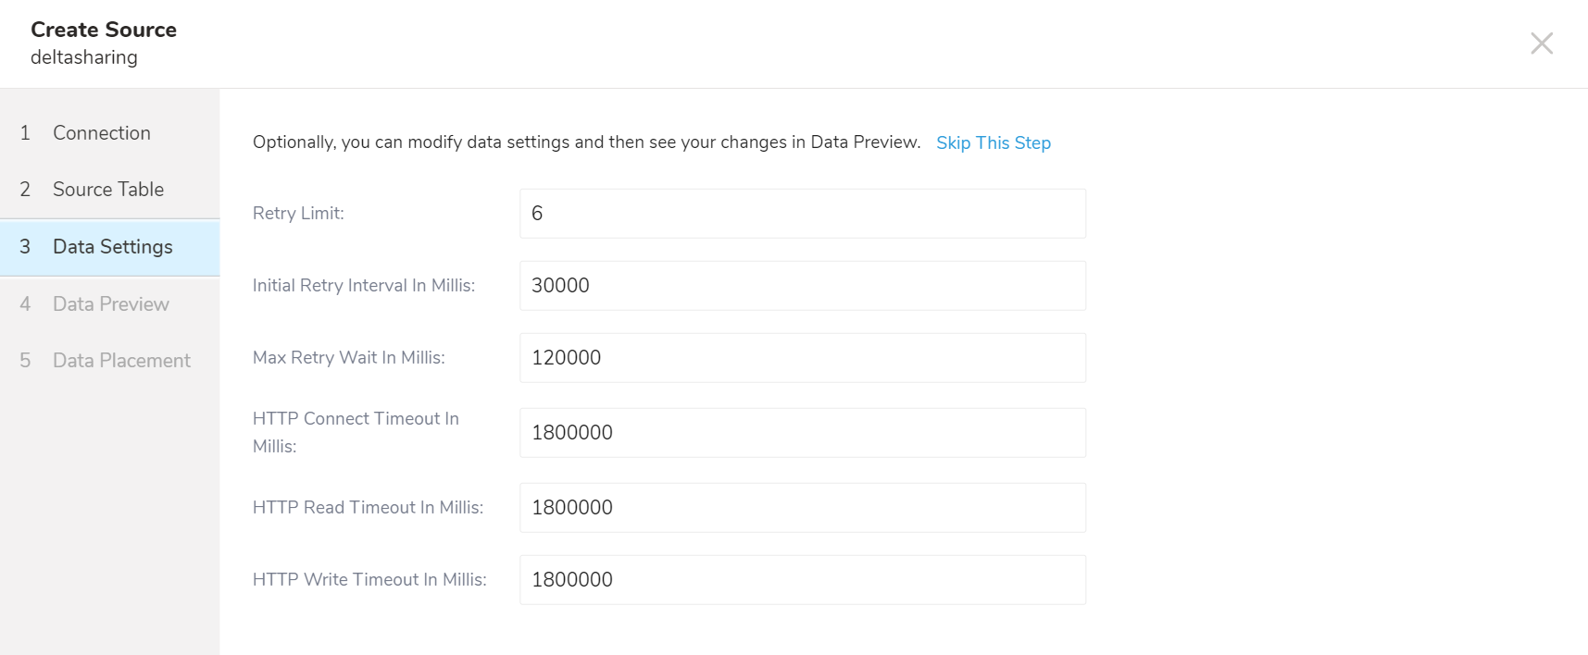The width and height of the screenshot is (1588, 655).
Task: Focus the HTTP Connect Timeout field
Action: pyautogui.click(x=802, y=433)
